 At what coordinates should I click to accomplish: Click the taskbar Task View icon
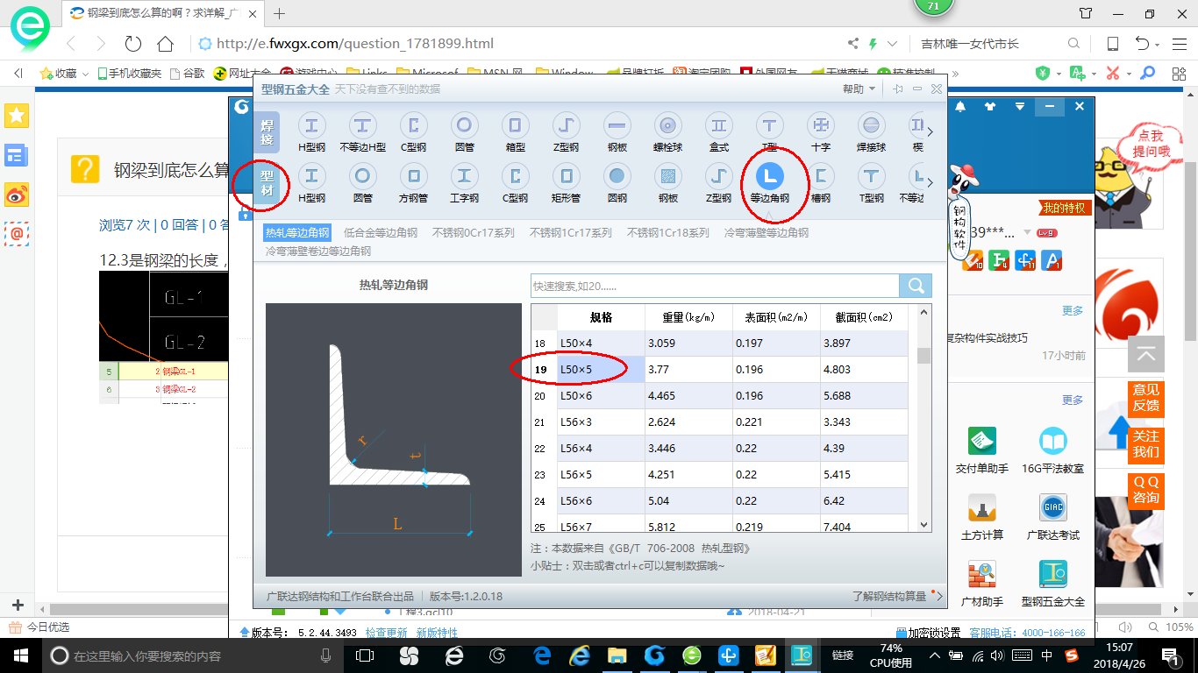coord(365,655)
